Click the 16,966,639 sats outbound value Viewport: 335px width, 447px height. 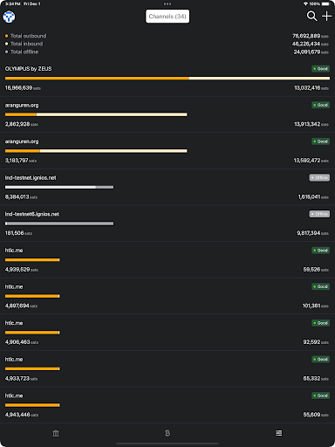point(23,88)
